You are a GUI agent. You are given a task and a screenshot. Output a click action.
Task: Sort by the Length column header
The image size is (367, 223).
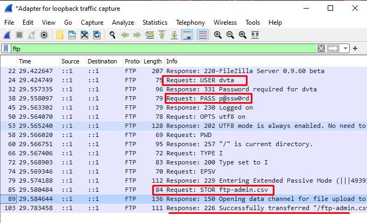[153, 61]
